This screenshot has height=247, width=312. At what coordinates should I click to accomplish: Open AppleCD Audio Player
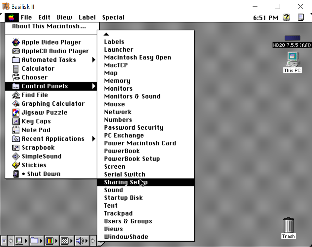[51, 51]
